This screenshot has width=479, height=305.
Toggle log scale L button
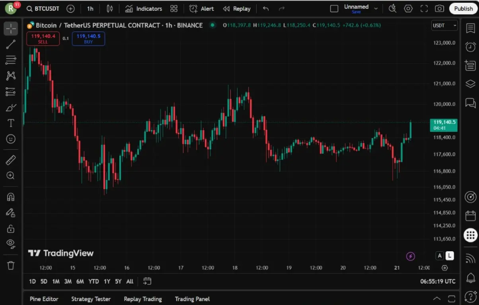pyautogui.click(x=450, y=256)
